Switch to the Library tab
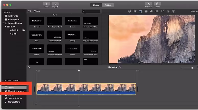The height and width of the screenshot is (110, 198). coord(96,5)
